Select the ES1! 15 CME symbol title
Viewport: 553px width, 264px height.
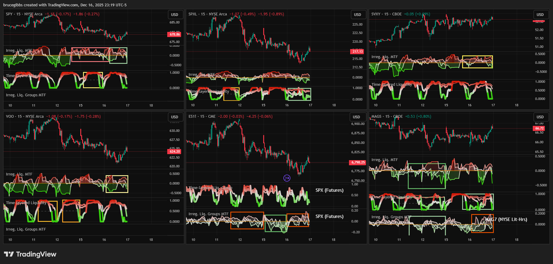[202, 116]
